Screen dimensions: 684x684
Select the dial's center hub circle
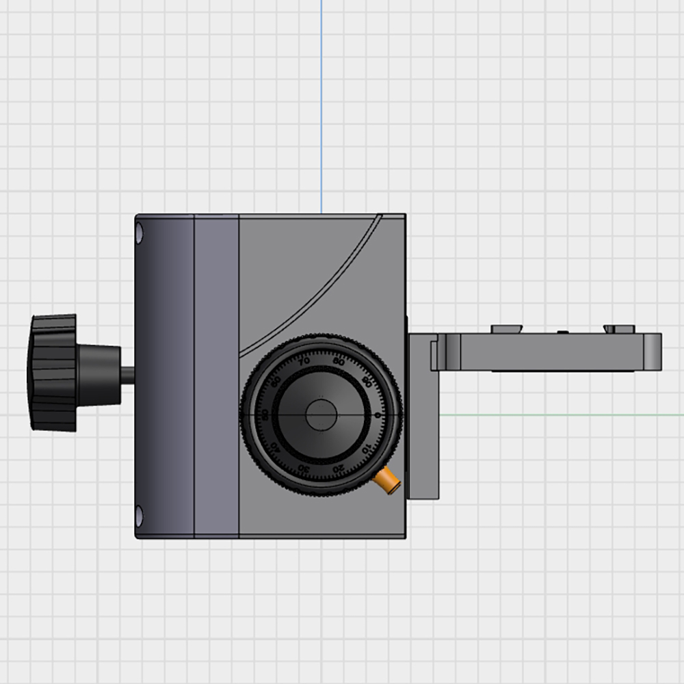click(321, 415)
